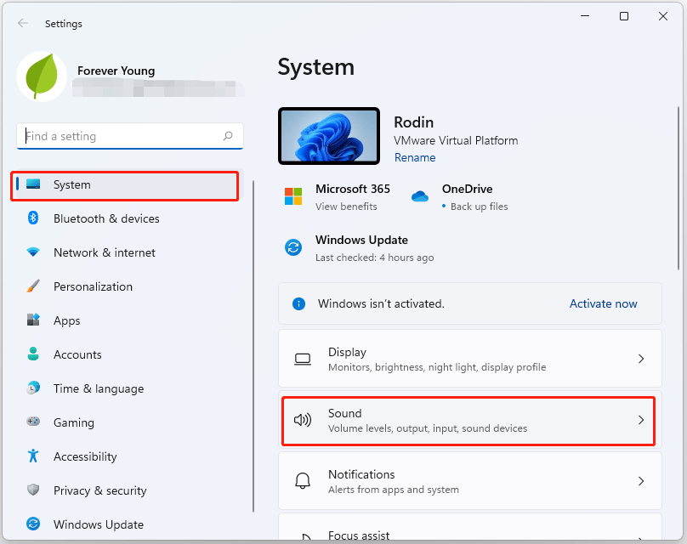Click the Network & internet globe icon
Screen dimensions: 687x544
point(33,252)
